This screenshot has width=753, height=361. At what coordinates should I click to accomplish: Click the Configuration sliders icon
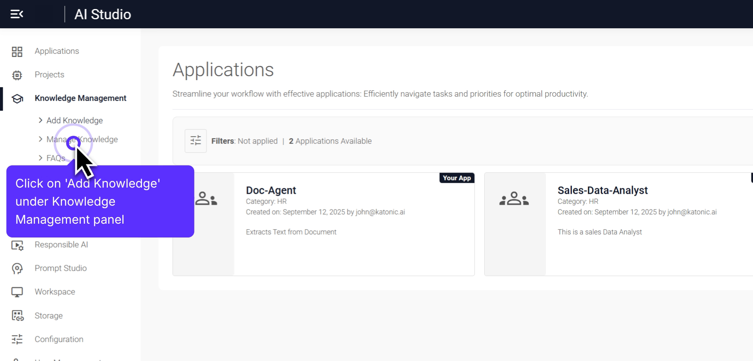(x=17, y=339)
